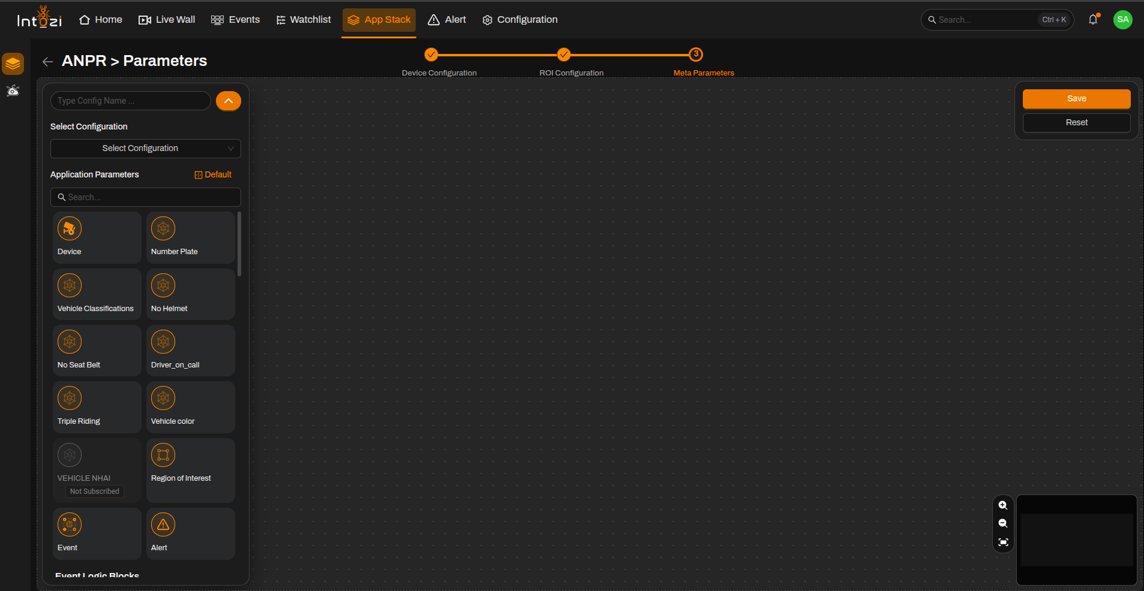Pick the Region of Interest block icon
Viewport: 1144px width, 591px height.
point(163,455)
